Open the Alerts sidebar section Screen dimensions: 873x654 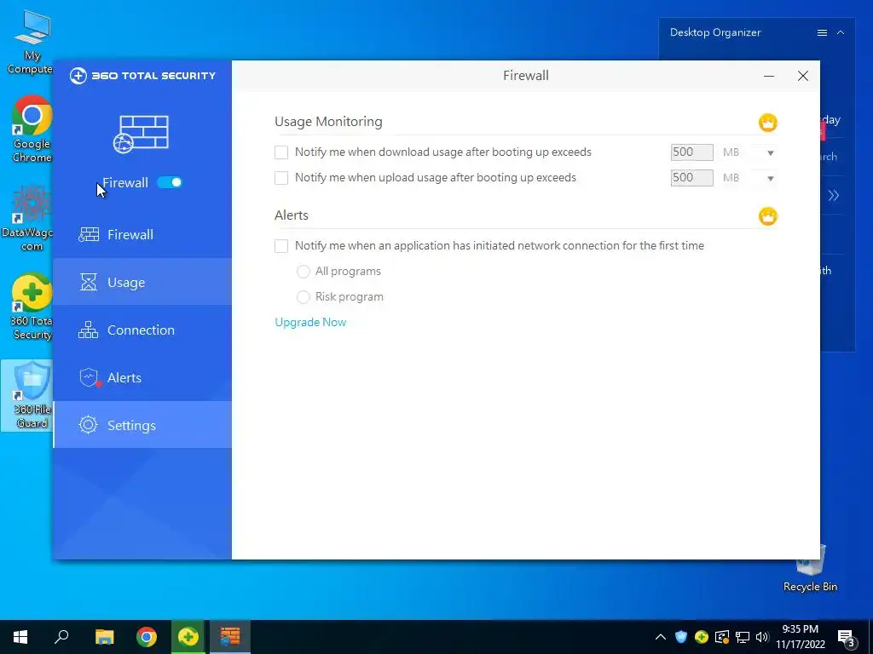tap(142, 377)
